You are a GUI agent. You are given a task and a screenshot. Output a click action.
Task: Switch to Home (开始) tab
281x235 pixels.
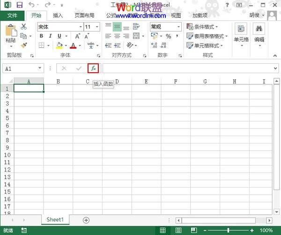tap(37, 15)
